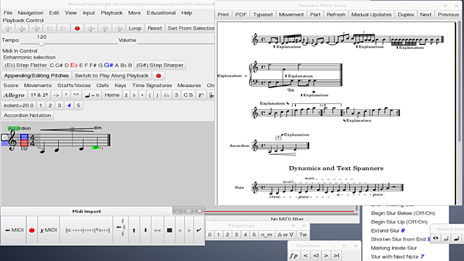The image size is (464, 261).
Task: Click the checkmark icon in Midi Import
Action: 199,230
